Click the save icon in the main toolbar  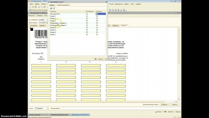[x=36, y=7]
